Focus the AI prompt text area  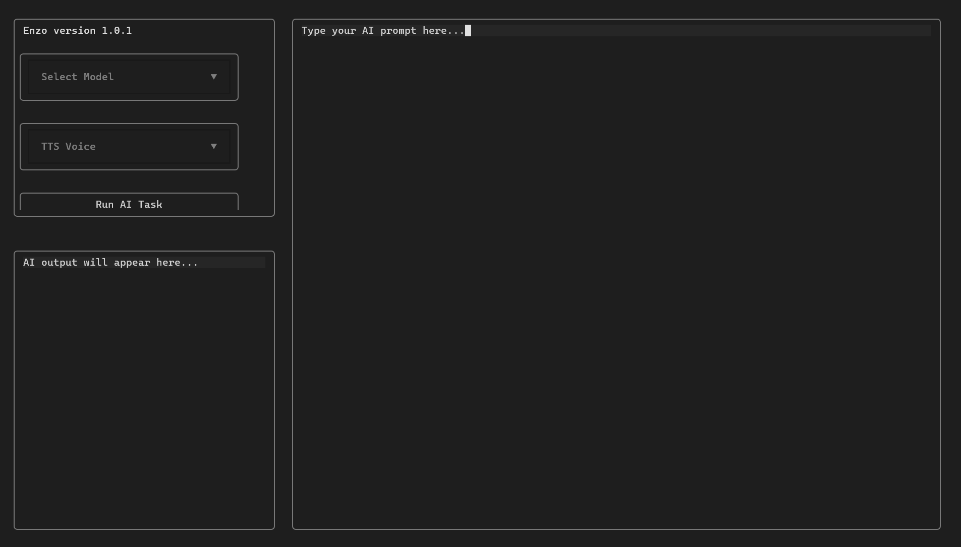[616, 274]
